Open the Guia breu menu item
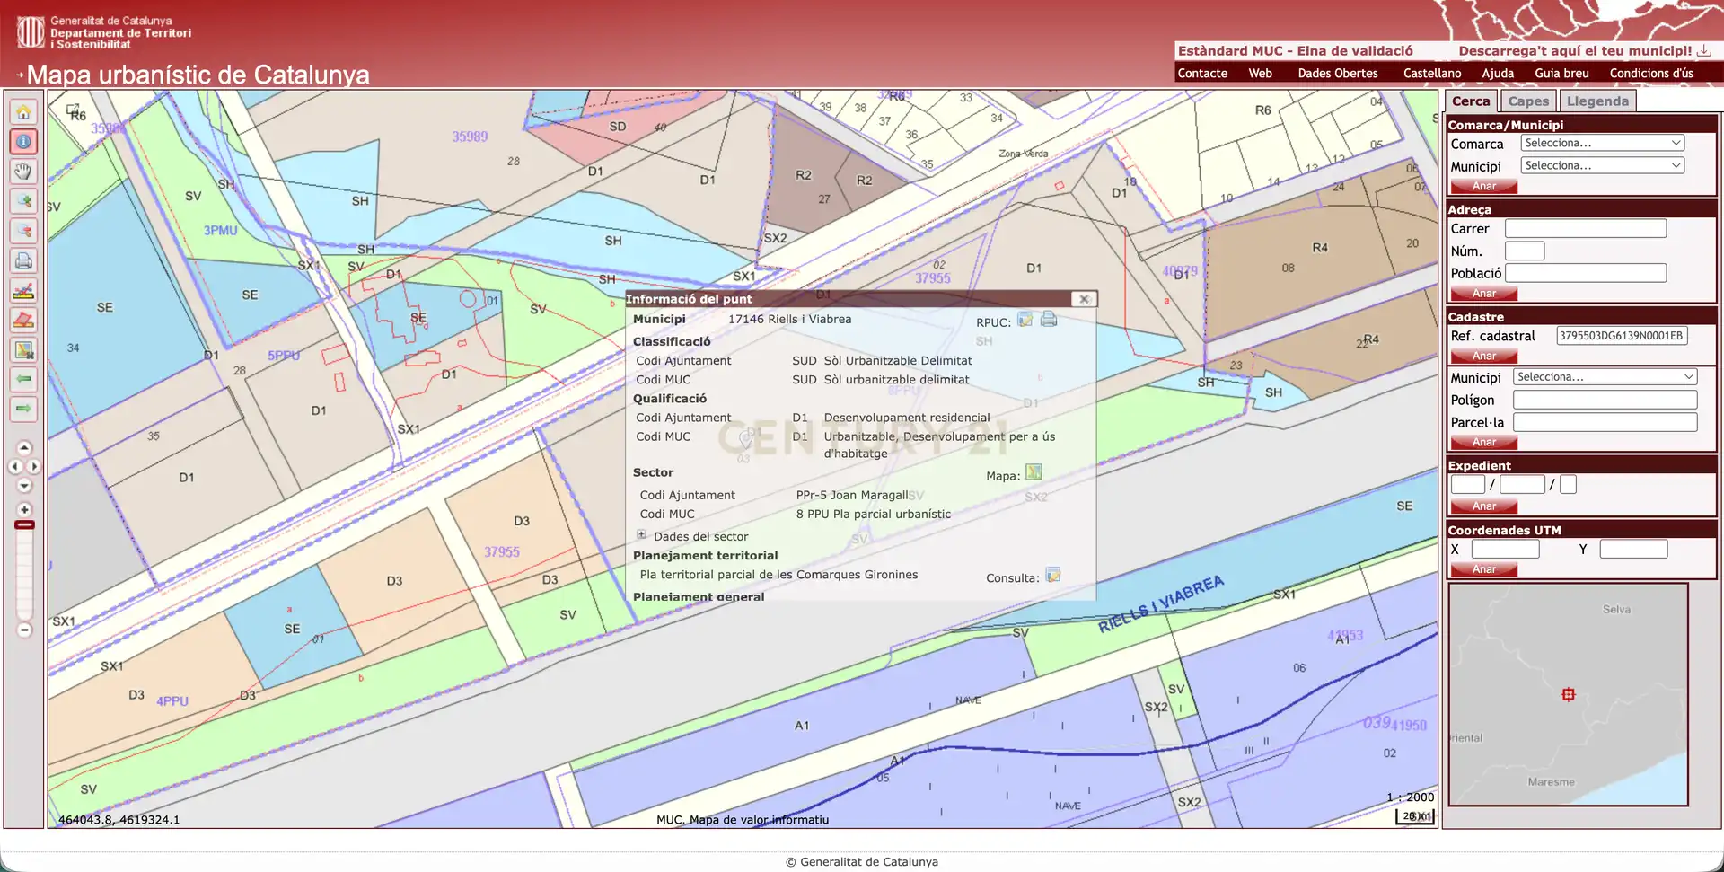This screenshot has height=872, width=1724. click(1561, 74)
